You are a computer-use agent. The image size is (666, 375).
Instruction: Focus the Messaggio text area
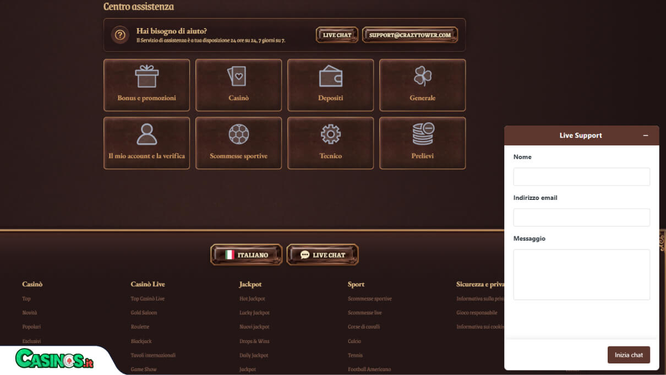582,275
